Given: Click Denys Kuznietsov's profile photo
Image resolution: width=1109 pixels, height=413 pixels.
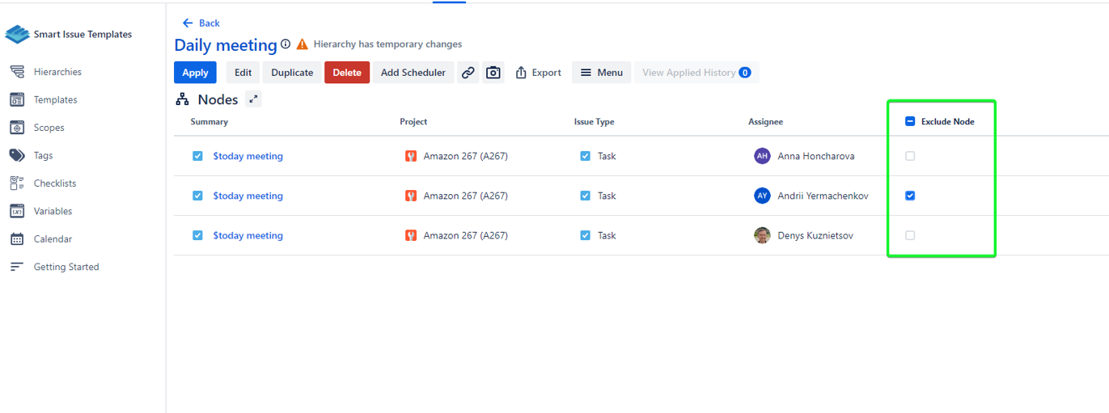Looking at the screenshot, I should [762, 235].
